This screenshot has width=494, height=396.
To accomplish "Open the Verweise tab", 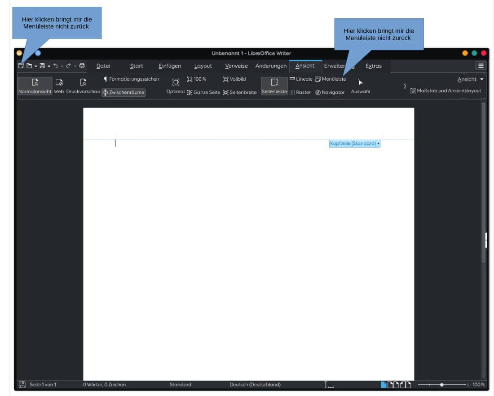I will coord(236,66).
